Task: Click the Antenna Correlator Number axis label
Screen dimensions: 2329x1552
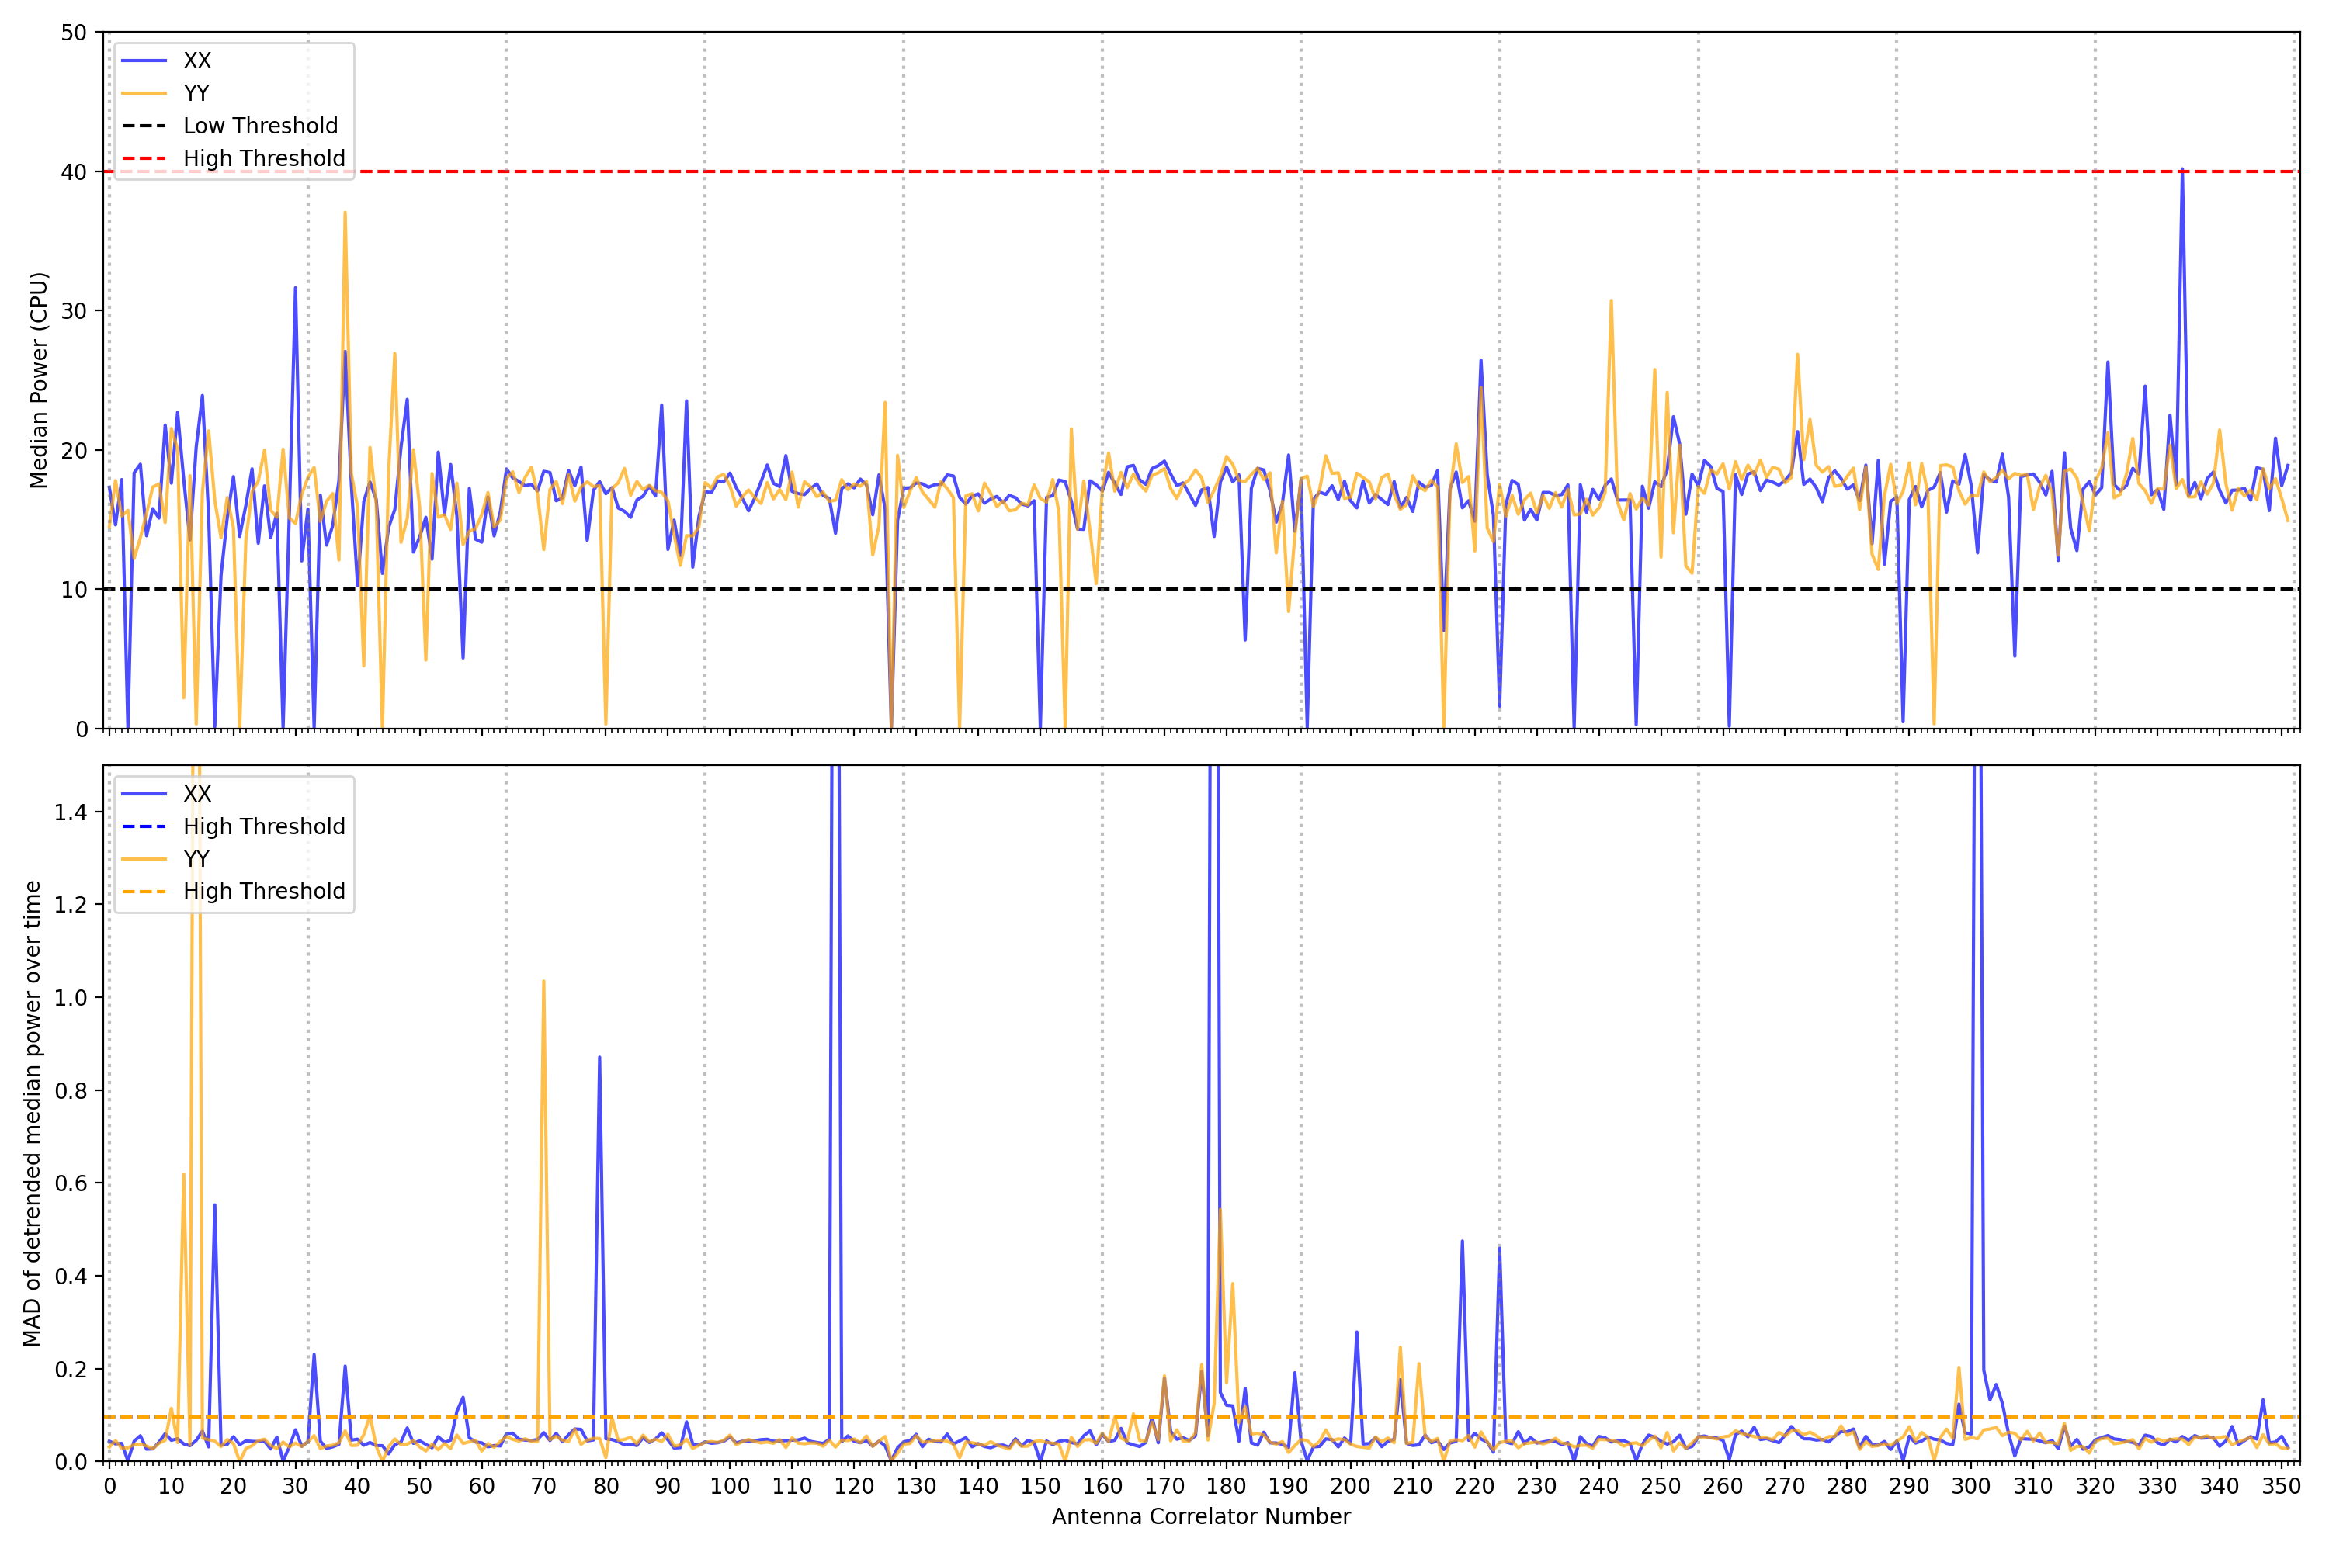Action: click(x=1200, y=1516)
